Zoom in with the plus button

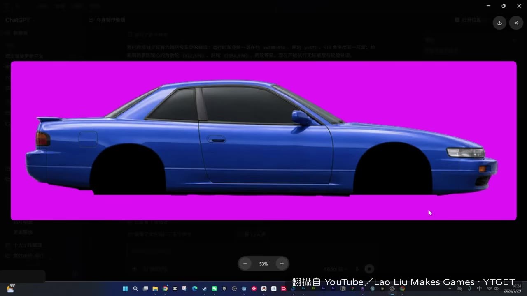coord(282,264)
